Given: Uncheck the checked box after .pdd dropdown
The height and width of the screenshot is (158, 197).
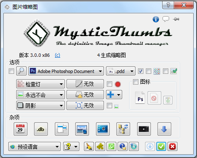Looking at the screenshot, I should pos(140,71).
